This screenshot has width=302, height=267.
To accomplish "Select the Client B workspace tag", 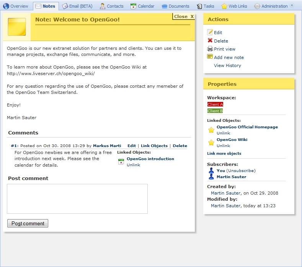I will pyautogui.click(x=215, y=111).
